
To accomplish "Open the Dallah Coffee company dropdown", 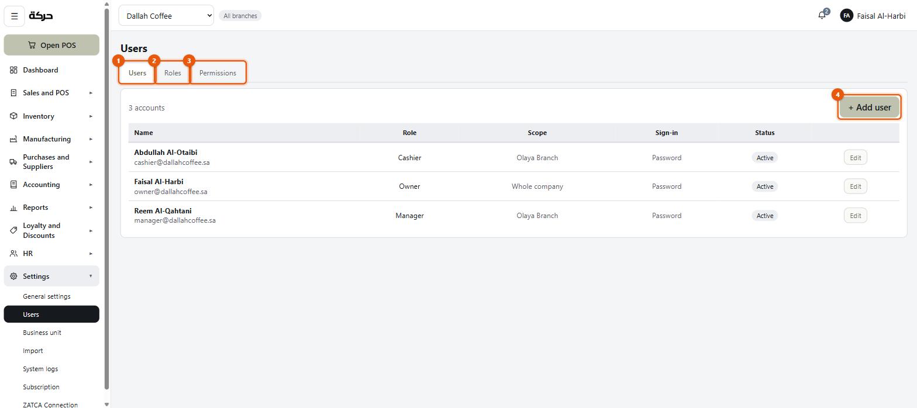I will [x=166, y=16].
